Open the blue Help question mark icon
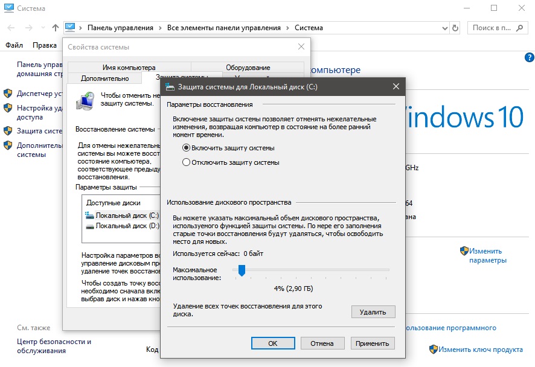The image size is (535, 367). click(x=529, y=57)
